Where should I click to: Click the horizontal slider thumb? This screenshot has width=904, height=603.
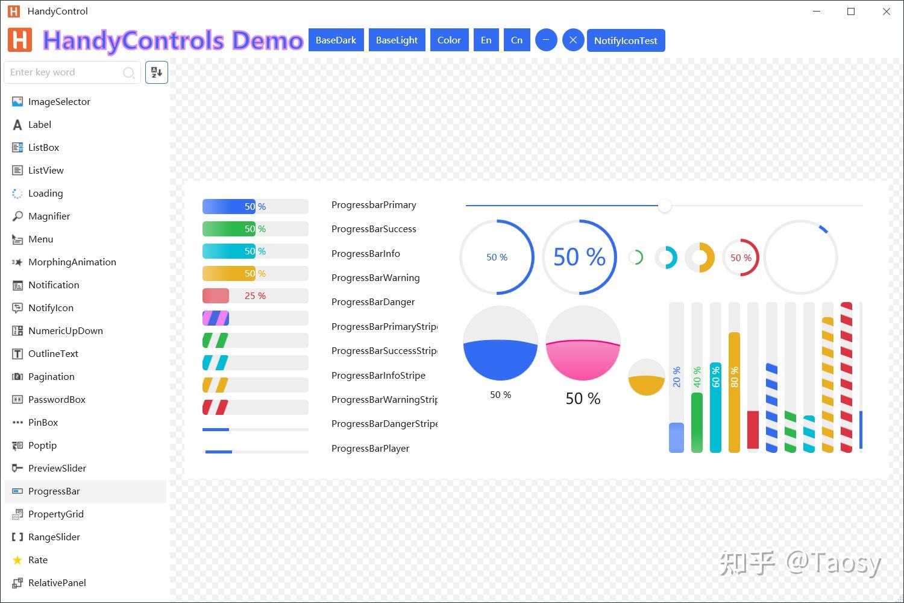tap(665, 206)
